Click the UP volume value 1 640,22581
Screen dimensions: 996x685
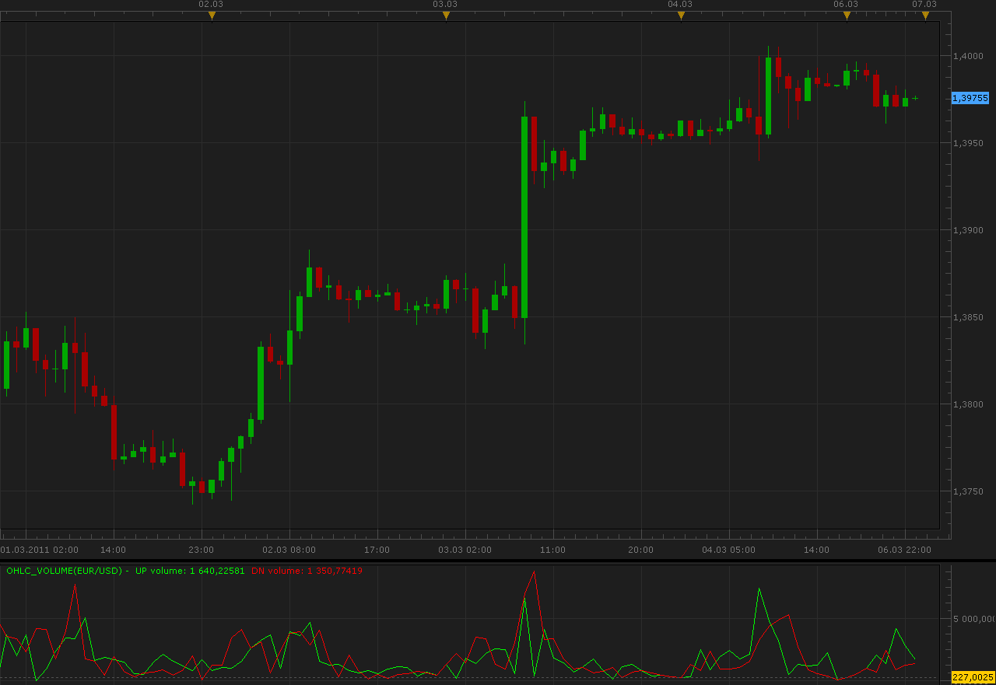(x=217, y=571)
